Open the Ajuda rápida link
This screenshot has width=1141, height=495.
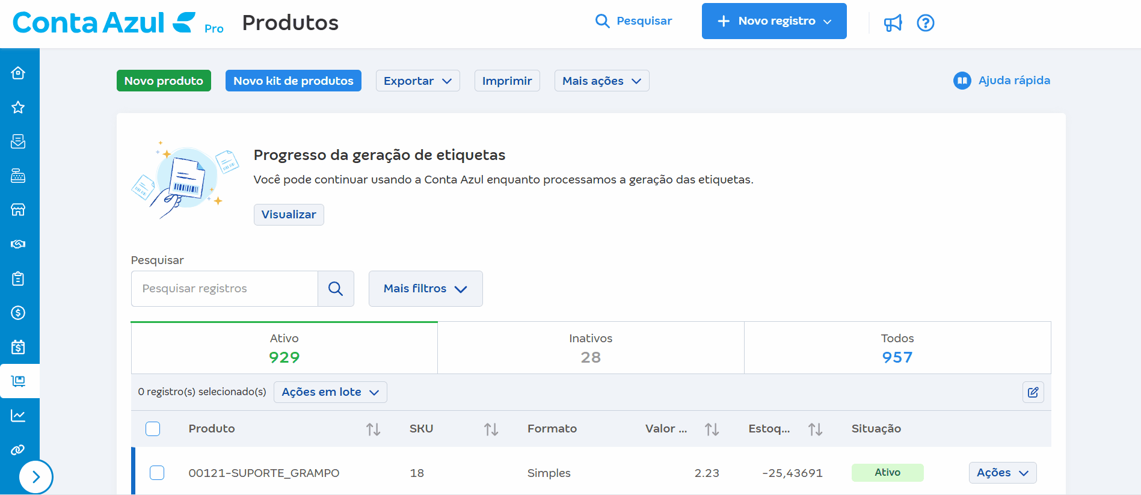point(1014,81)
